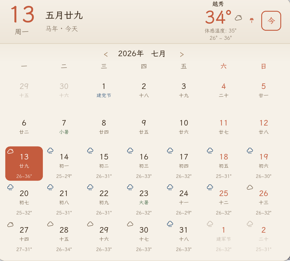Click the 日 Sunday column header
The image size is (290, 261).
click(x=264, y=66)
